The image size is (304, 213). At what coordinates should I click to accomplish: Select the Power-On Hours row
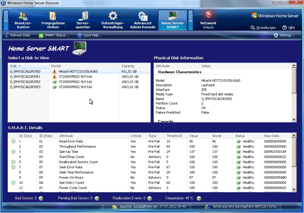coord(150,177)
